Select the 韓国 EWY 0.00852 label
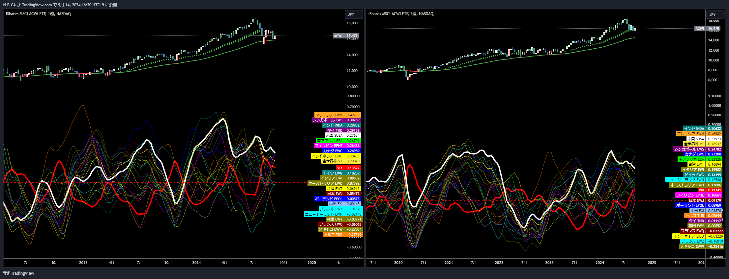The image size is (729, 279). click(x=705, y=226)
